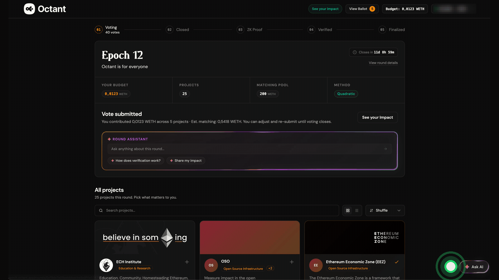Image resolution: width=499 pixels, height=280 pixels.
Task: Click the OSO project title
Action: coord(225,261)
